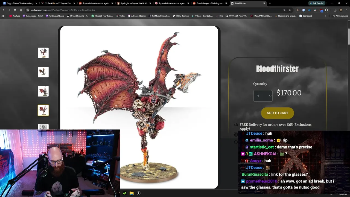Open the Moobot bookmark
350x197 pixels.
click(102, 16)
